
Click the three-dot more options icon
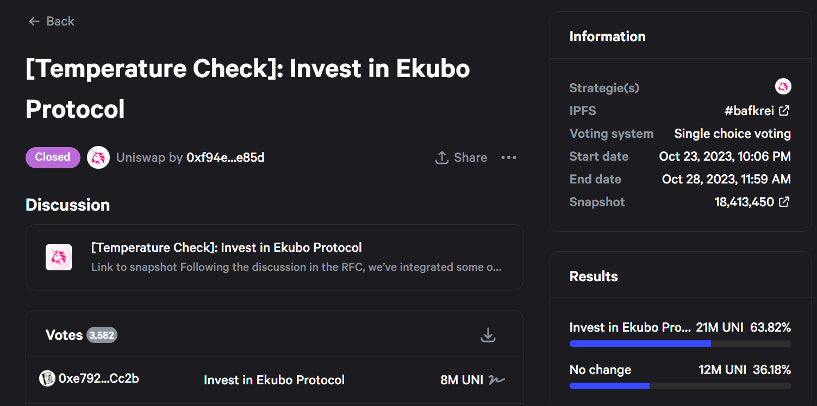coord(509,157)
